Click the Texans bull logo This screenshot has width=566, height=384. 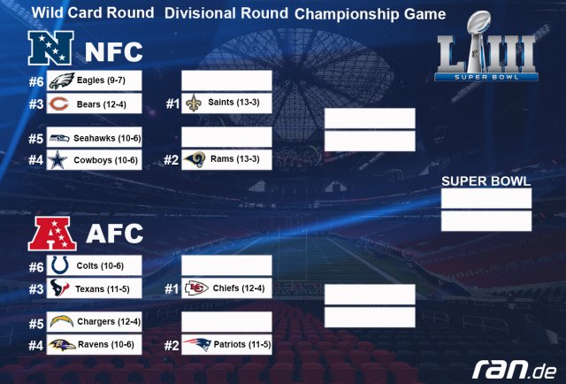point(59,288)
